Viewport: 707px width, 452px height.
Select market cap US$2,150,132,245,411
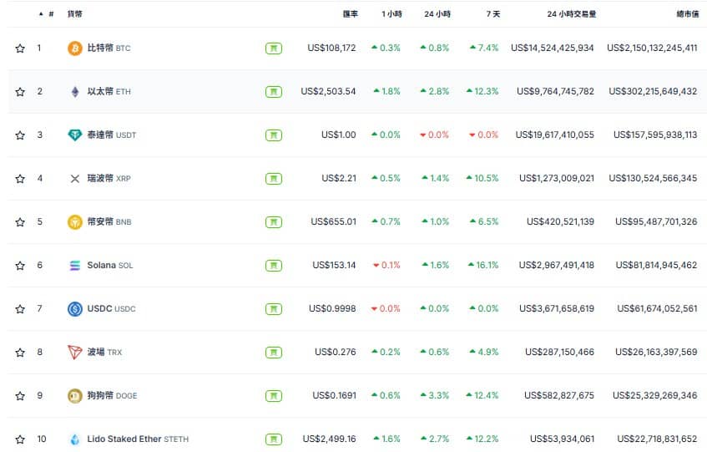point(652,48)
